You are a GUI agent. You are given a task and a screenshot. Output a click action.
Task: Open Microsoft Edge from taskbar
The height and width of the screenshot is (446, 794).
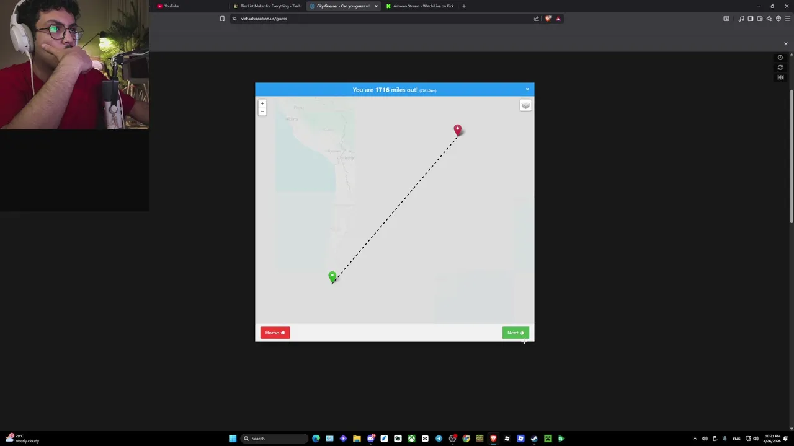coord(316,439)
